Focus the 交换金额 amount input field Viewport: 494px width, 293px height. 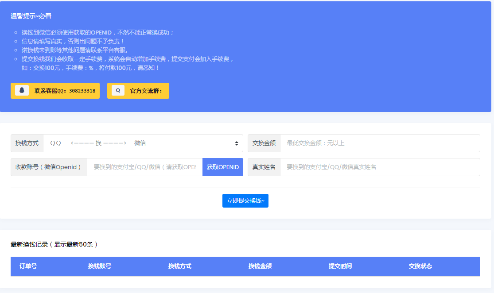click(380, 143)
